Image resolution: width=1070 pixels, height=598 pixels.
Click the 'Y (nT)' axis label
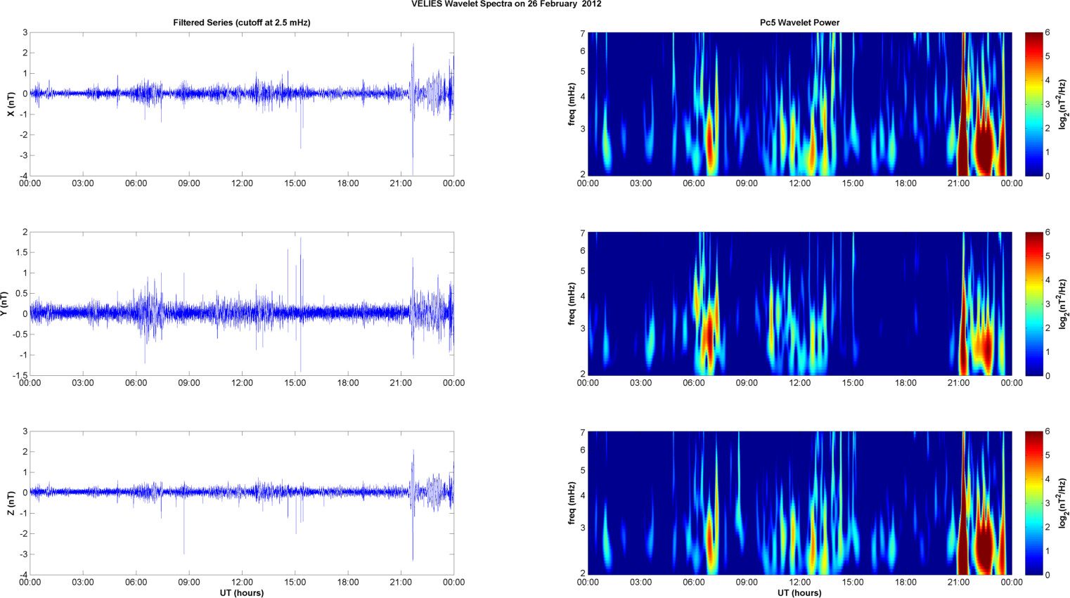(4, 304)
